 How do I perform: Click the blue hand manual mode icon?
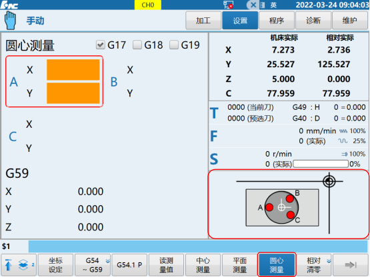click(11, 21)
